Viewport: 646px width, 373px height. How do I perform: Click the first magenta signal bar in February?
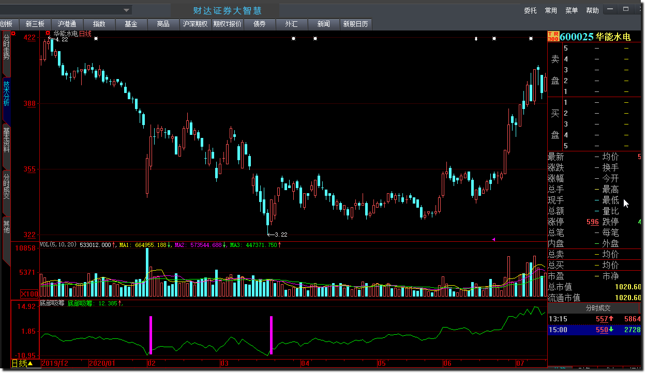(x=151, y=335)
